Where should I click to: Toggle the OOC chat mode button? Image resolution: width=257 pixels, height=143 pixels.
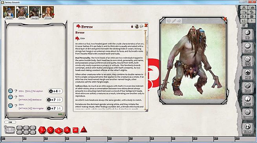(x=61, y=114)
